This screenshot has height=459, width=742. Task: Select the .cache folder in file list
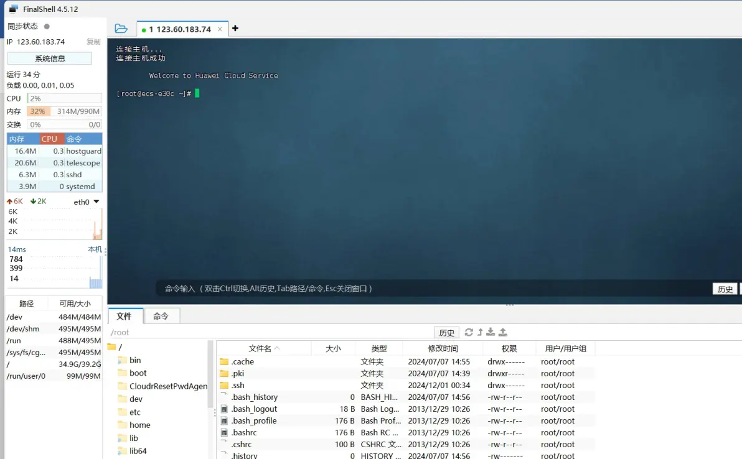click(242, 361)
